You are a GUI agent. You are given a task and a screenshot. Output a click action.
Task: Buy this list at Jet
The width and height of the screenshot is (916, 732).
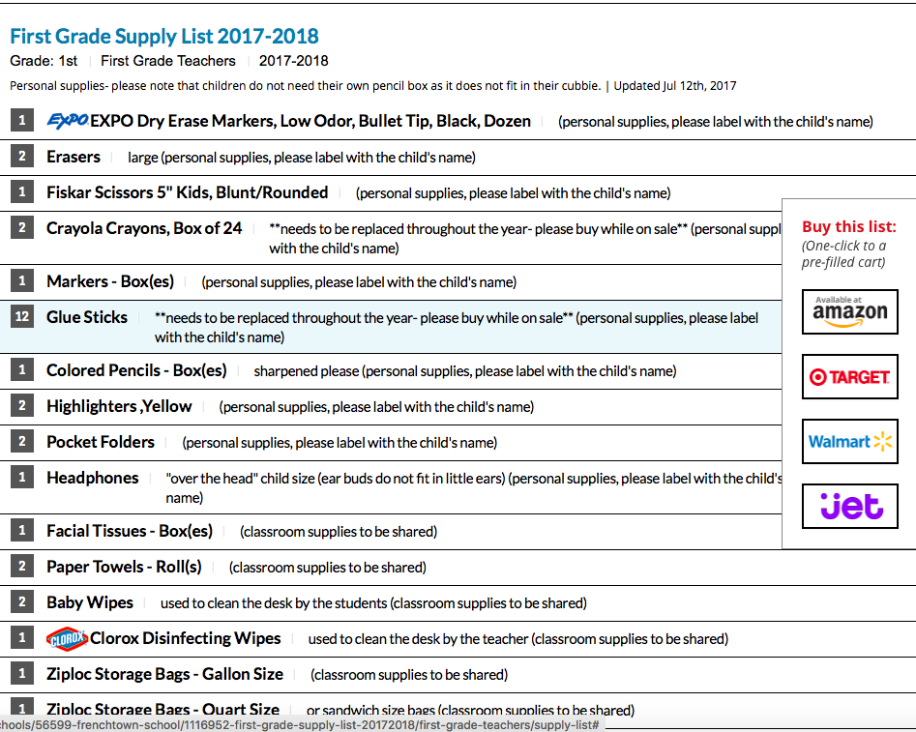pos(850,507)
